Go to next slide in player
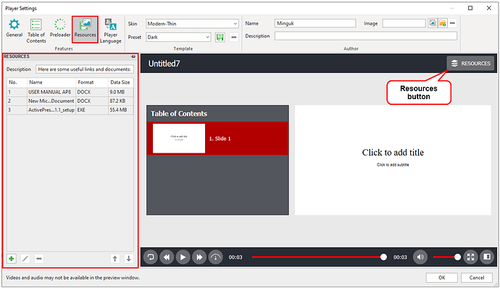 point(199,257)
